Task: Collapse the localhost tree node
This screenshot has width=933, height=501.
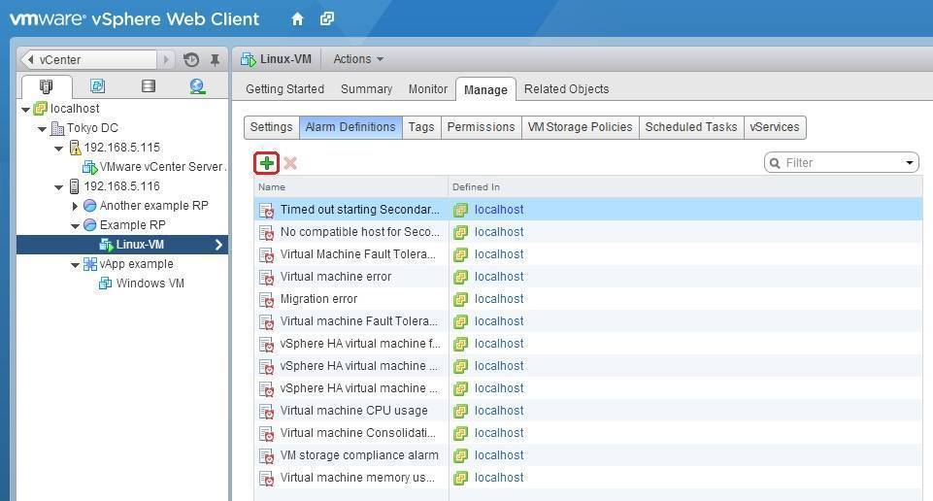Action: [x=25, y=110]
